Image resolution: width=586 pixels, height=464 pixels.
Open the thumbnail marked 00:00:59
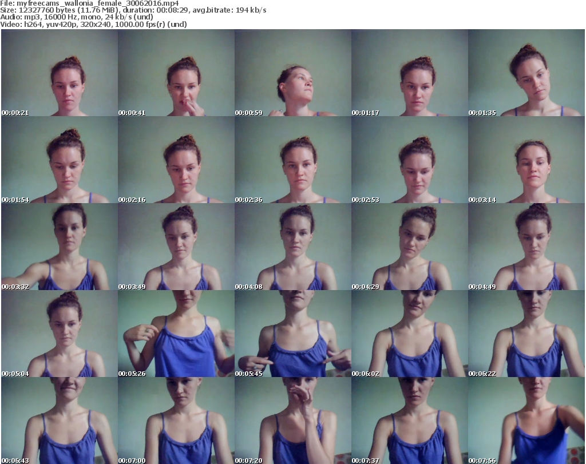pos(292,73)
